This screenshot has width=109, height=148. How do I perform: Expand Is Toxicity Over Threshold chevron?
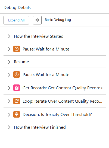(9, 115)
